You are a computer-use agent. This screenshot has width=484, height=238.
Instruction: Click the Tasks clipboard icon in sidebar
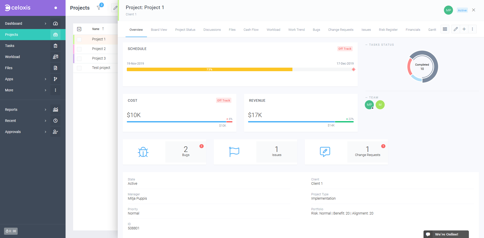click(55, 46)
